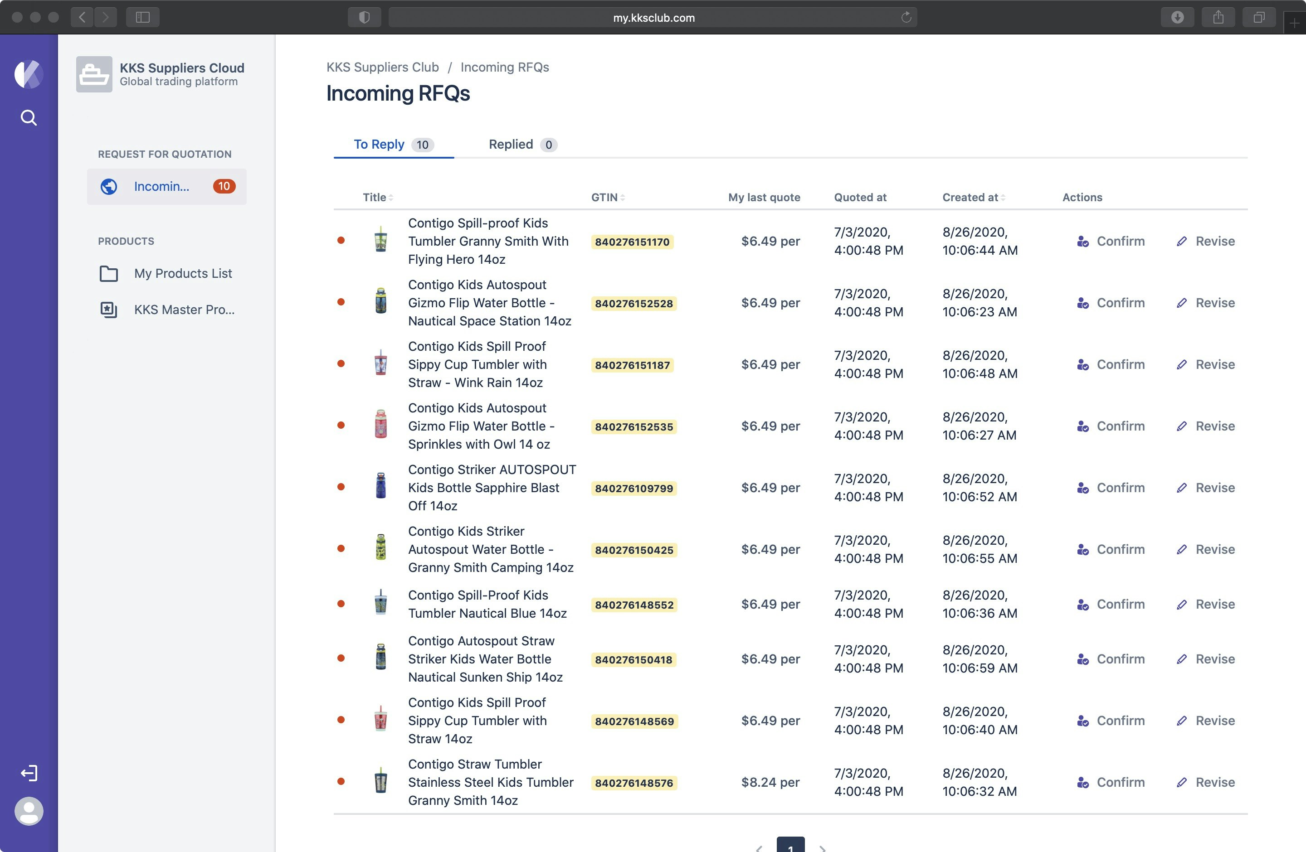Click Safari's sidebar toggle icon

coord(143,18)
